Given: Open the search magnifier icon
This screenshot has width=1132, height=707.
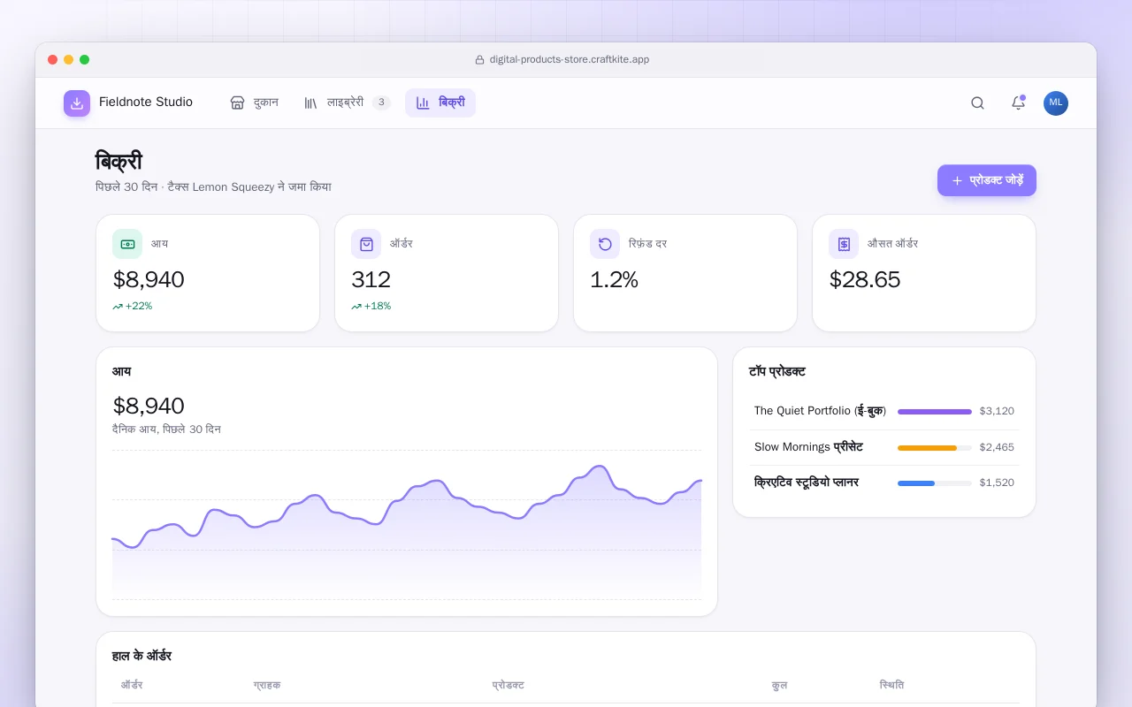Looking at the screenshot, I should [x=977, y=103].
